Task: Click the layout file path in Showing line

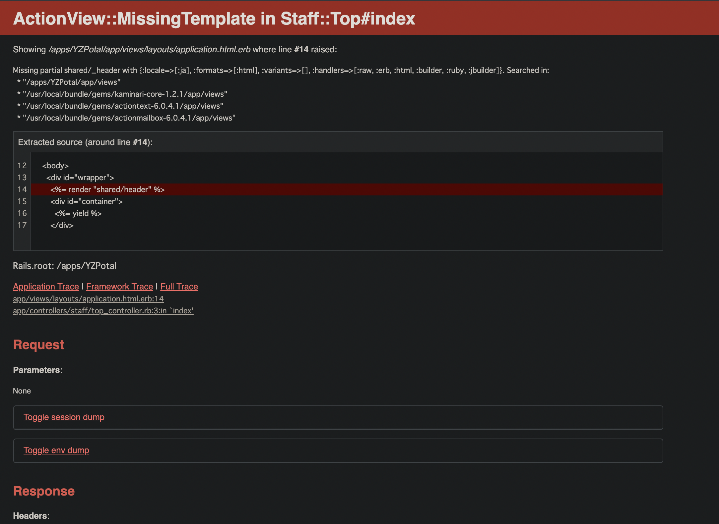Action: [x=149, y=49]
